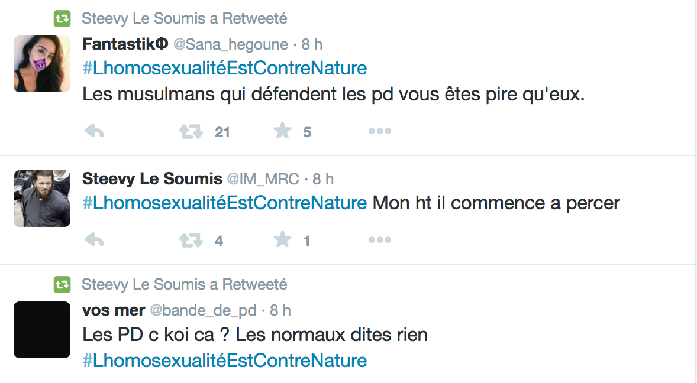
Task: Open the top 'Steevy Le Soumis a Retweeté' link
Action: [184, 19]
